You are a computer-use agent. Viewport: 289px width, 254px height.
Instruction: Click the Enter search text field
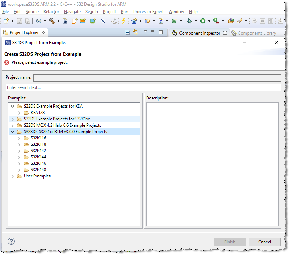[143, 87]
